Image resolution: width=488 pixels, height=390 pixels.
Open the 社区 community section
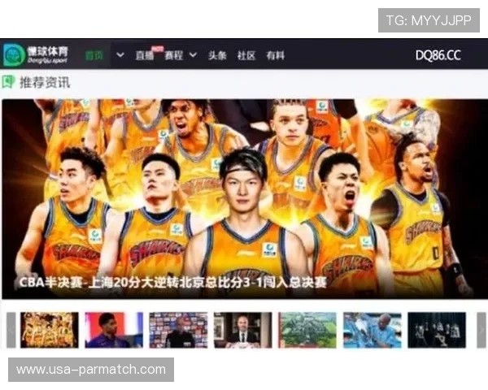[246, 55]
